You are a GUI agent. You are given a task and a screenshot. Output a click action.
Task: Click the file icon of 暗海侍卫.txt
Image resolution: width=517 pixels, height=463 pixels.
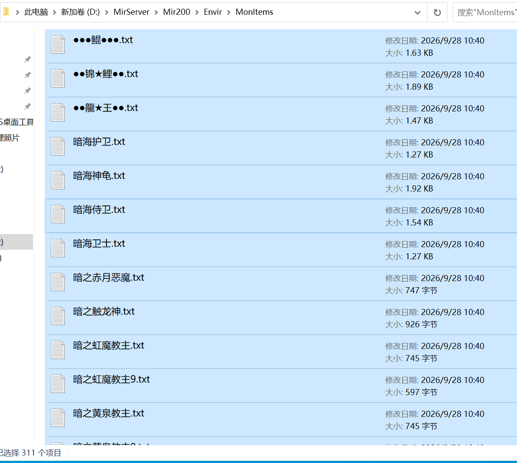click(58, 215)
